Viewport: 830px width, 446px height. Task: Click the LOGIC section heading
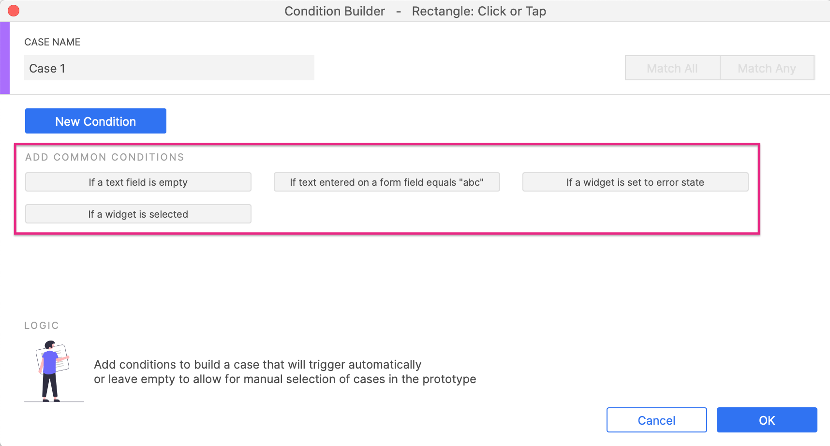(42, 325)
